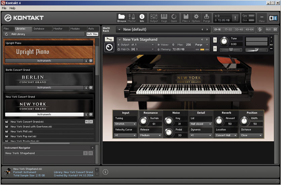This screenshot has height=185, width=281.
Task: Open the Dynamic +1 dropdown
Action: [x=201, y=135]
